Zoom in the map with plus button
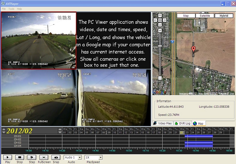The height and width of the screenshot is (164, 236). coord(160,31)
